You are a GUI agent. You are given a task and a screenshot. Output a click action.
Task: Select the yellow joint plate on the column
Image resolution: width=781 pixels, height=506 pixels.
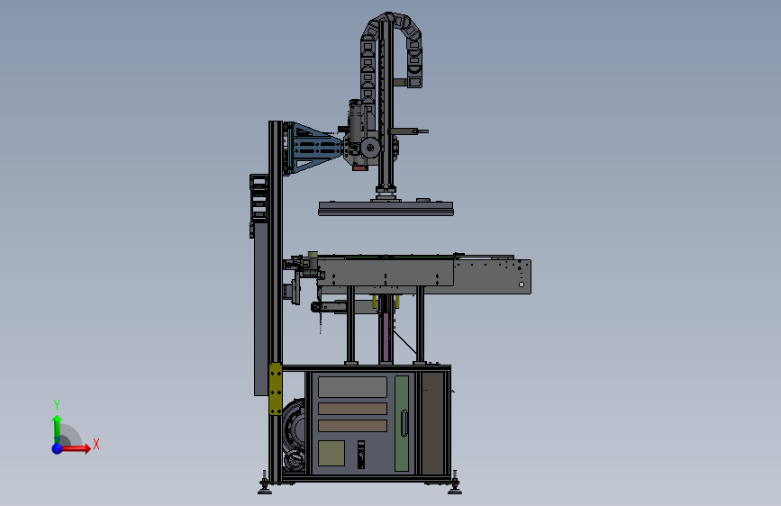point(276,389)
